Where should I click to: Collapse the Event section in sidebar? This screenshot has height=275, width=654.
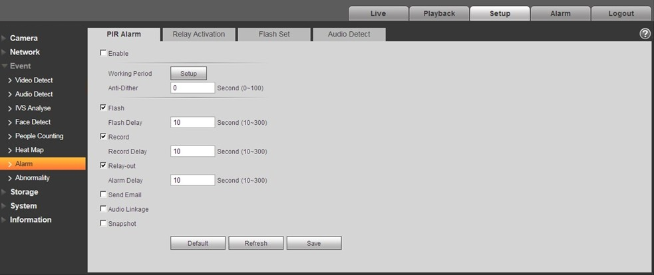21,66
